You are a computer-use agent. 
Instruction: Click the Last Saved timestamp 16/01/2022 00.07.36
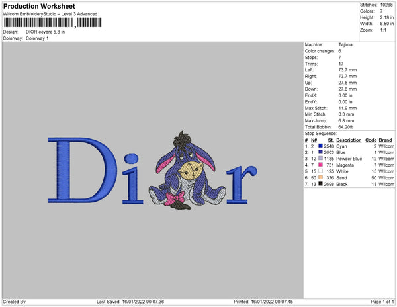pyautogui.click(x=144, y=302)
